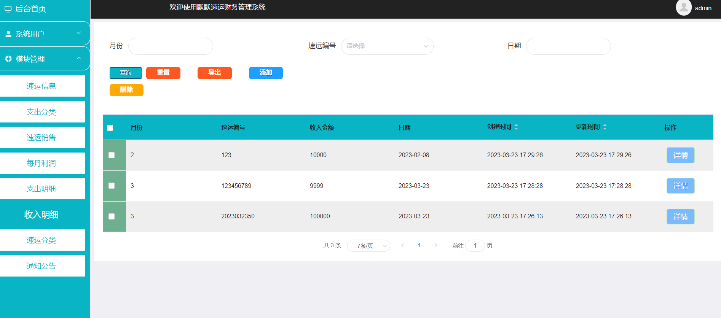Click the 月份 column header
Image resolution: width=721 pixels, height=318 pixels.
coord(136,127)
